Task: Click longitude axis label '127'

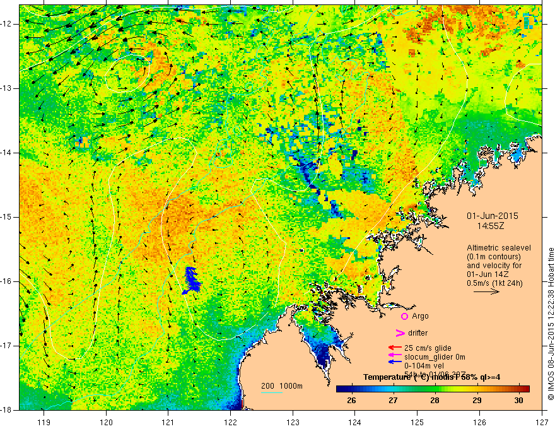Action: 542,422
